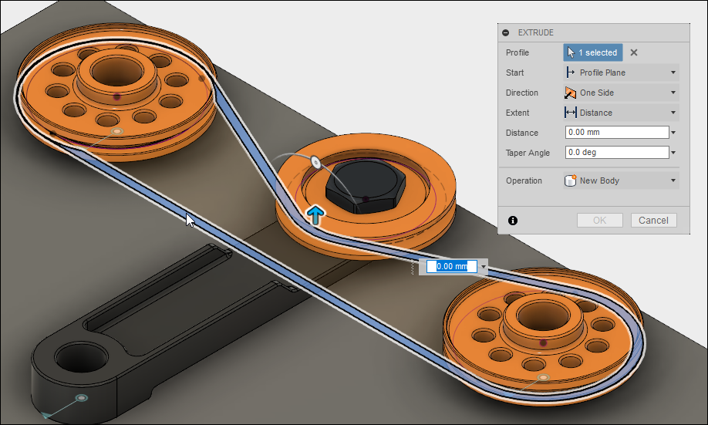
Task: Cancel the extrude operation
Action: (653, 221)
